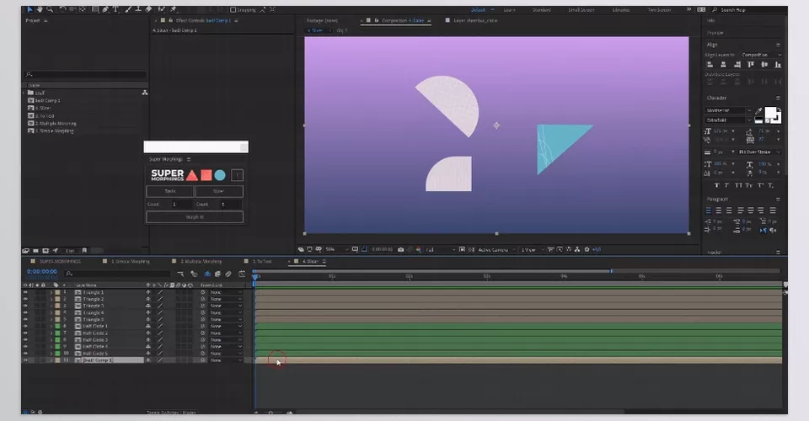Viewport: 809px width, 421px height.
Task: Click the Motion Blur enable icon in the timeline
Action: tap(228, 274)
